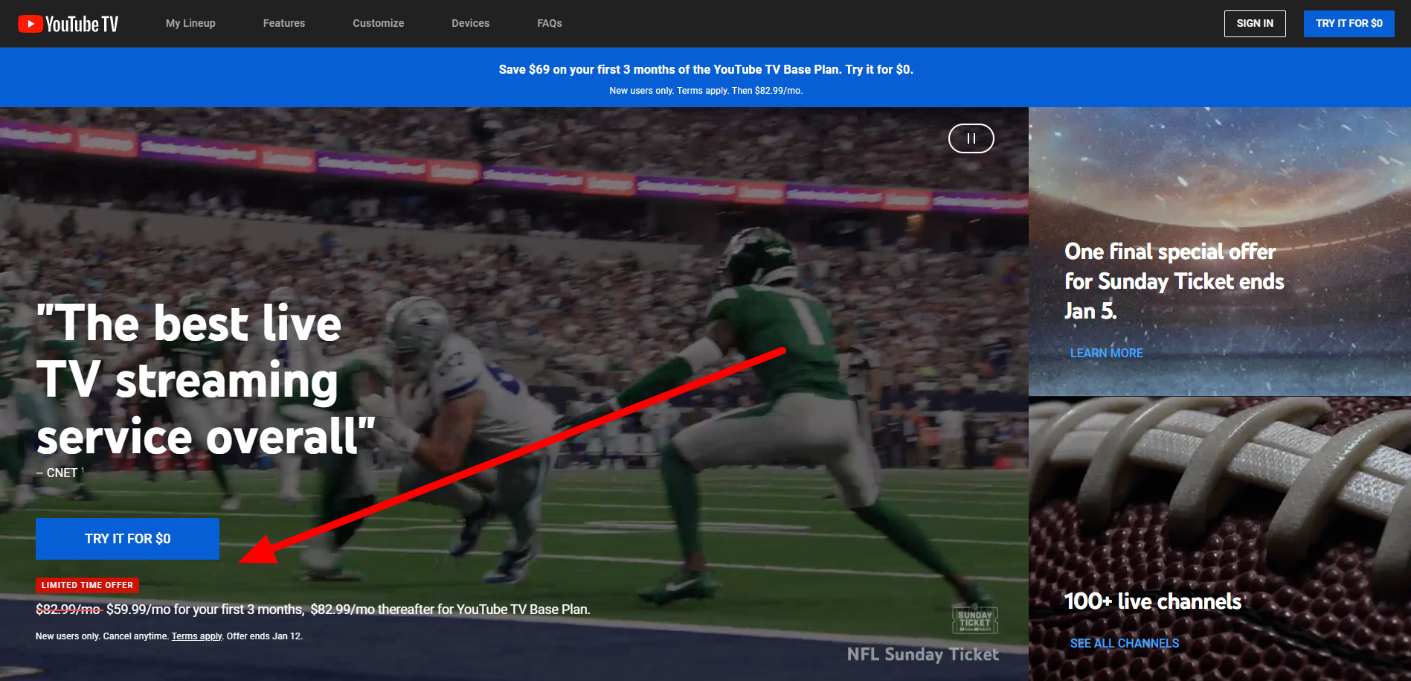Click the 100+ live channels card

pyautogui.click(x=1220, y=539)
